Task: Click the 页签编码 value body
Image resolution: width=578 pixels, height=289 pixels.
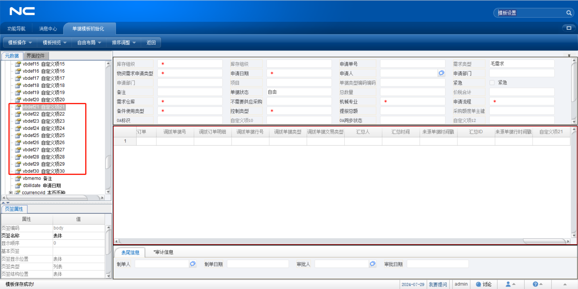Action: (79, 228)
